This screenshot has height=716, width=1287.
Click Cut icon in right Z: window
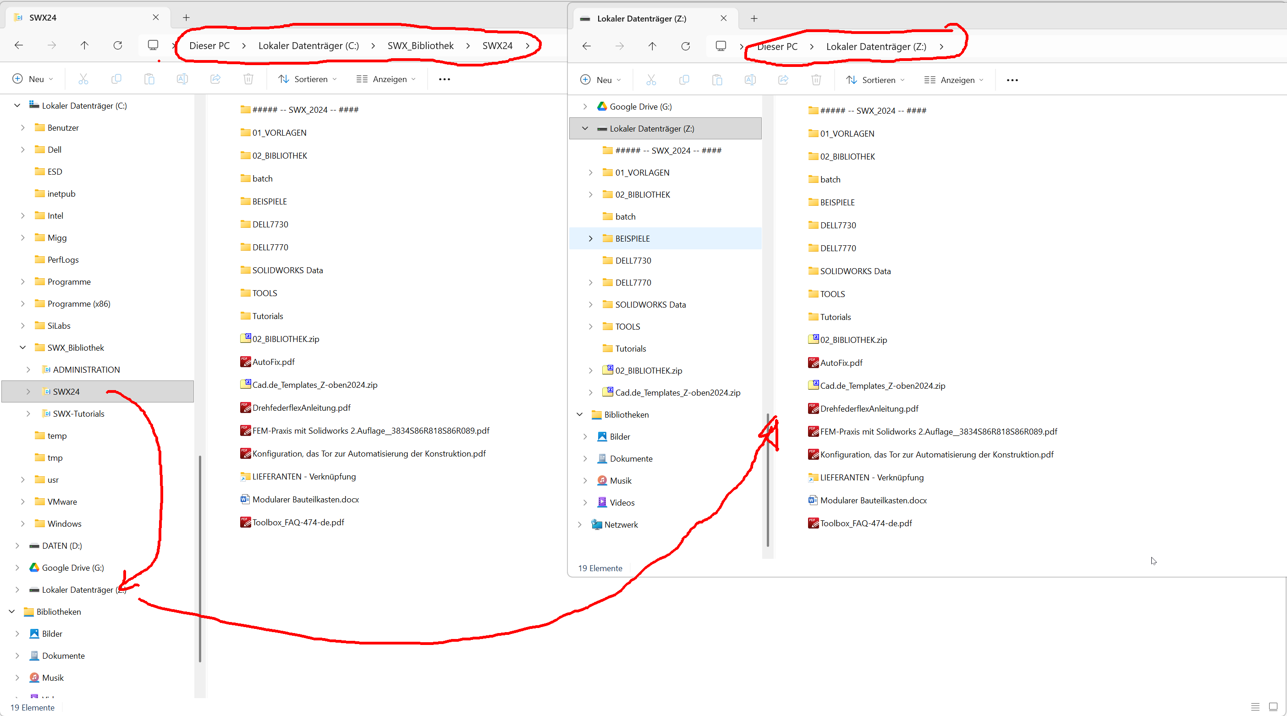pos(651,80)
